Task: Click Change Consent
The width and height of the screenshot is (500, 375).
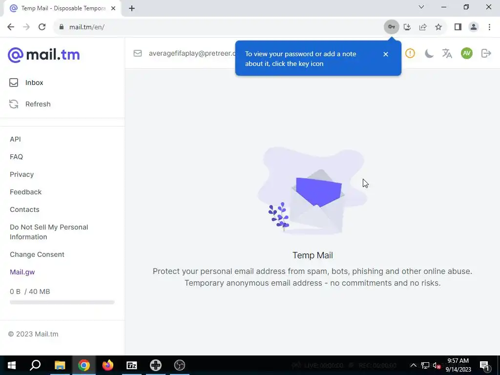Action: coord(37,254)
